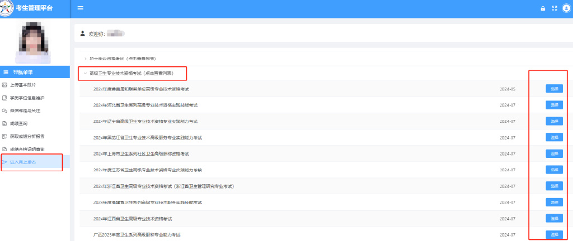Open the user avatar menu in top bar

click(x=566, y=8)
